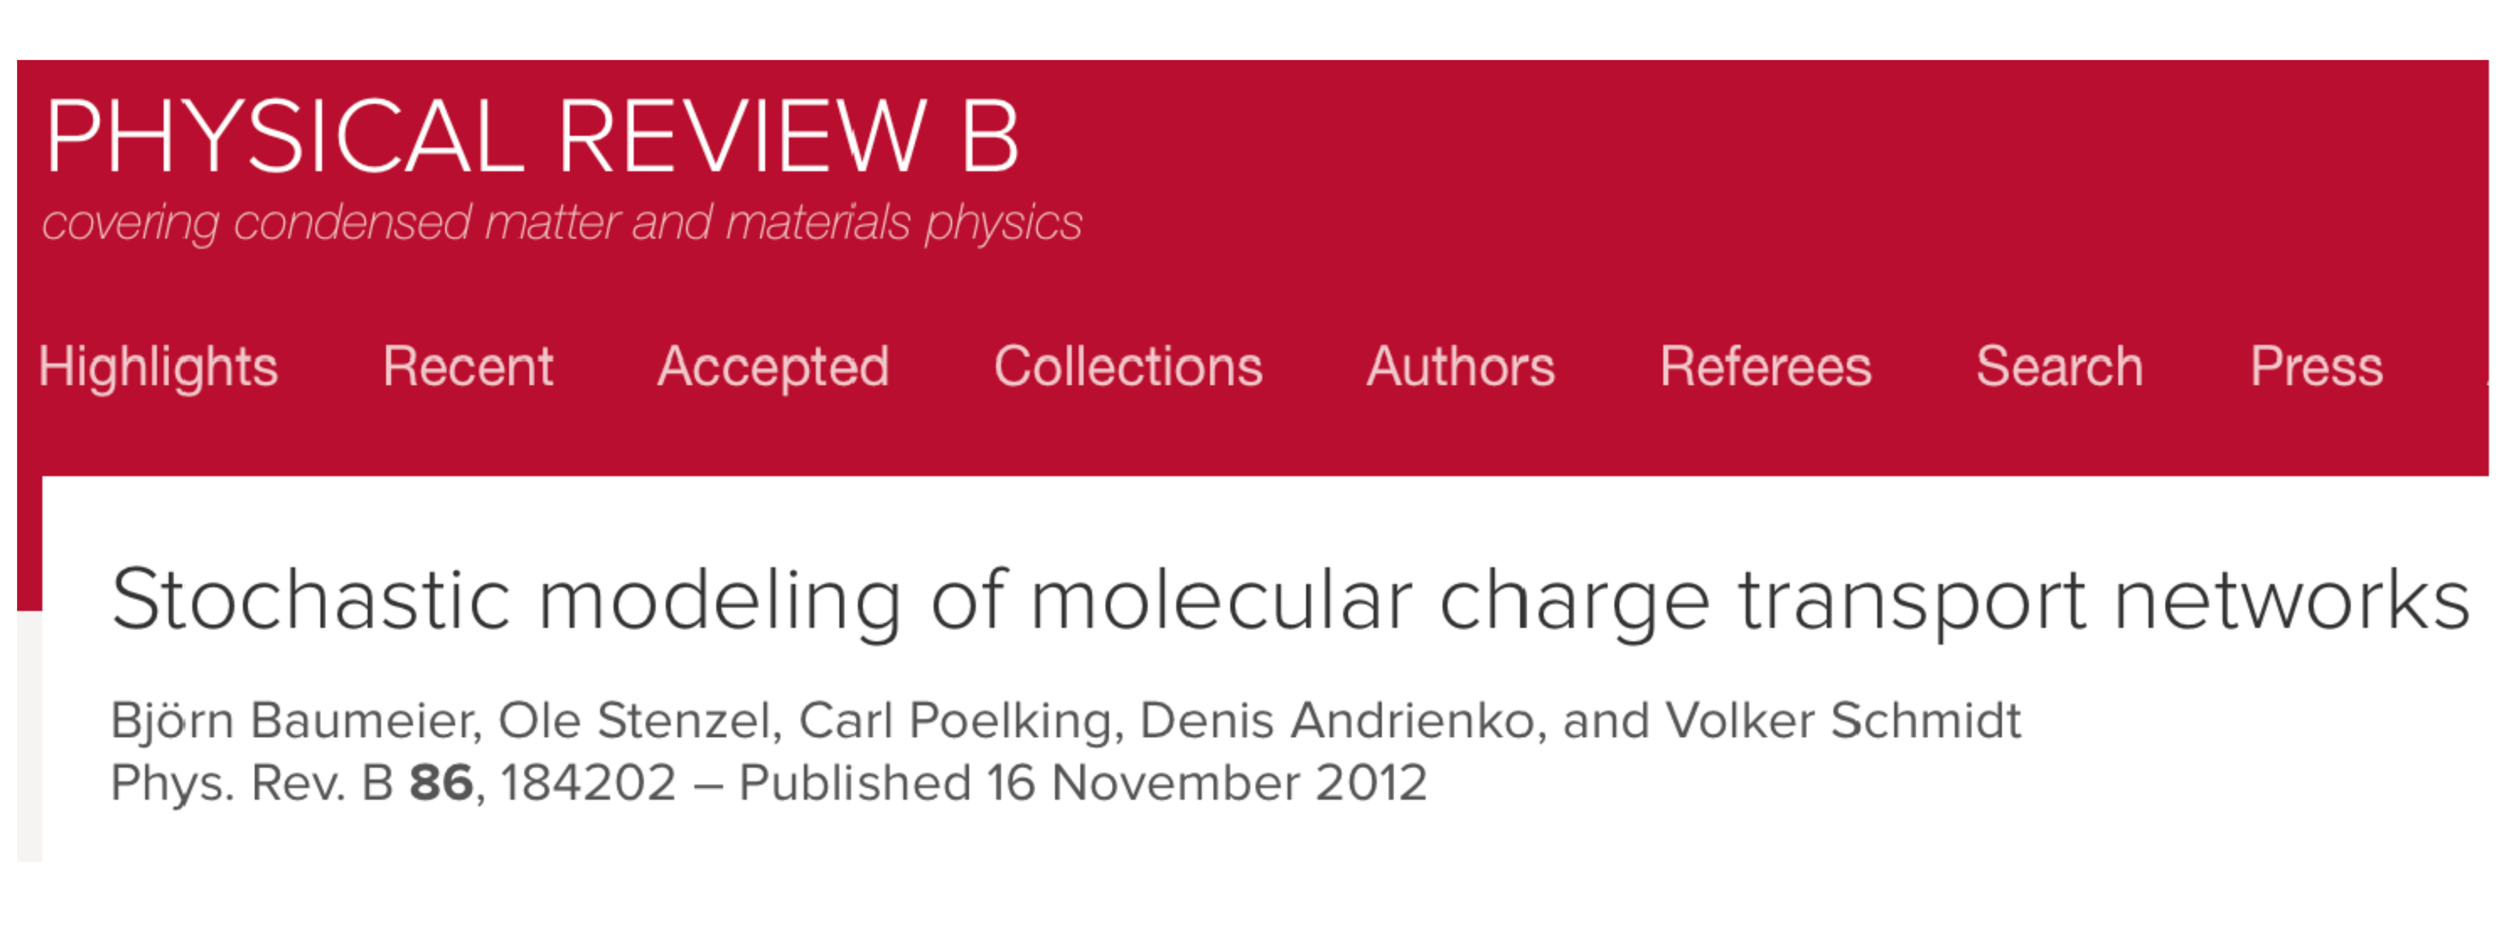Click the PHYSICAL REVIEW B journal logo
Image resolution: width=2509 pixels, height=942 pixels.
point(532,137)
